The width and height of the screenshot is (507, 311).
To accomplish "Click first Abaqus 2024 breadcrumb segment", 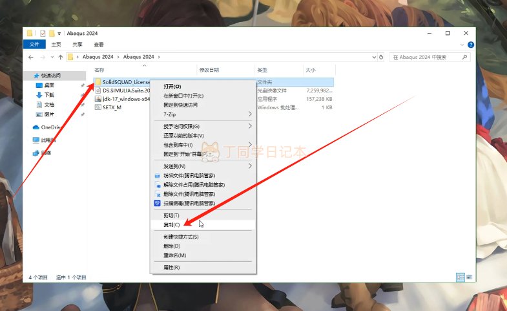I will point(98,57).
